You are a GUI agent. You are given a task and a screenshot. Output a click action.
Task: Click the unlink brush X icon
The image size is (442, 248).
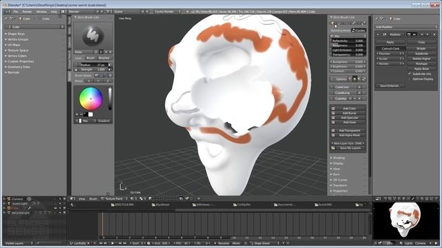point(110,52)
